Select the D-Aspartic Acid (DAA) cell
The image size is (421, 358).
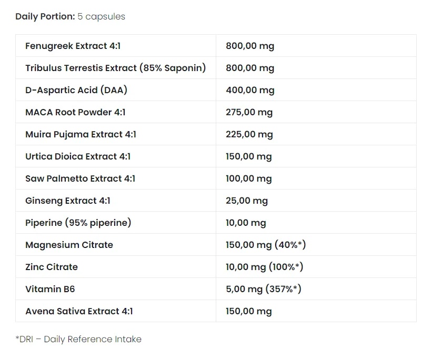click(x=76, y=90)
